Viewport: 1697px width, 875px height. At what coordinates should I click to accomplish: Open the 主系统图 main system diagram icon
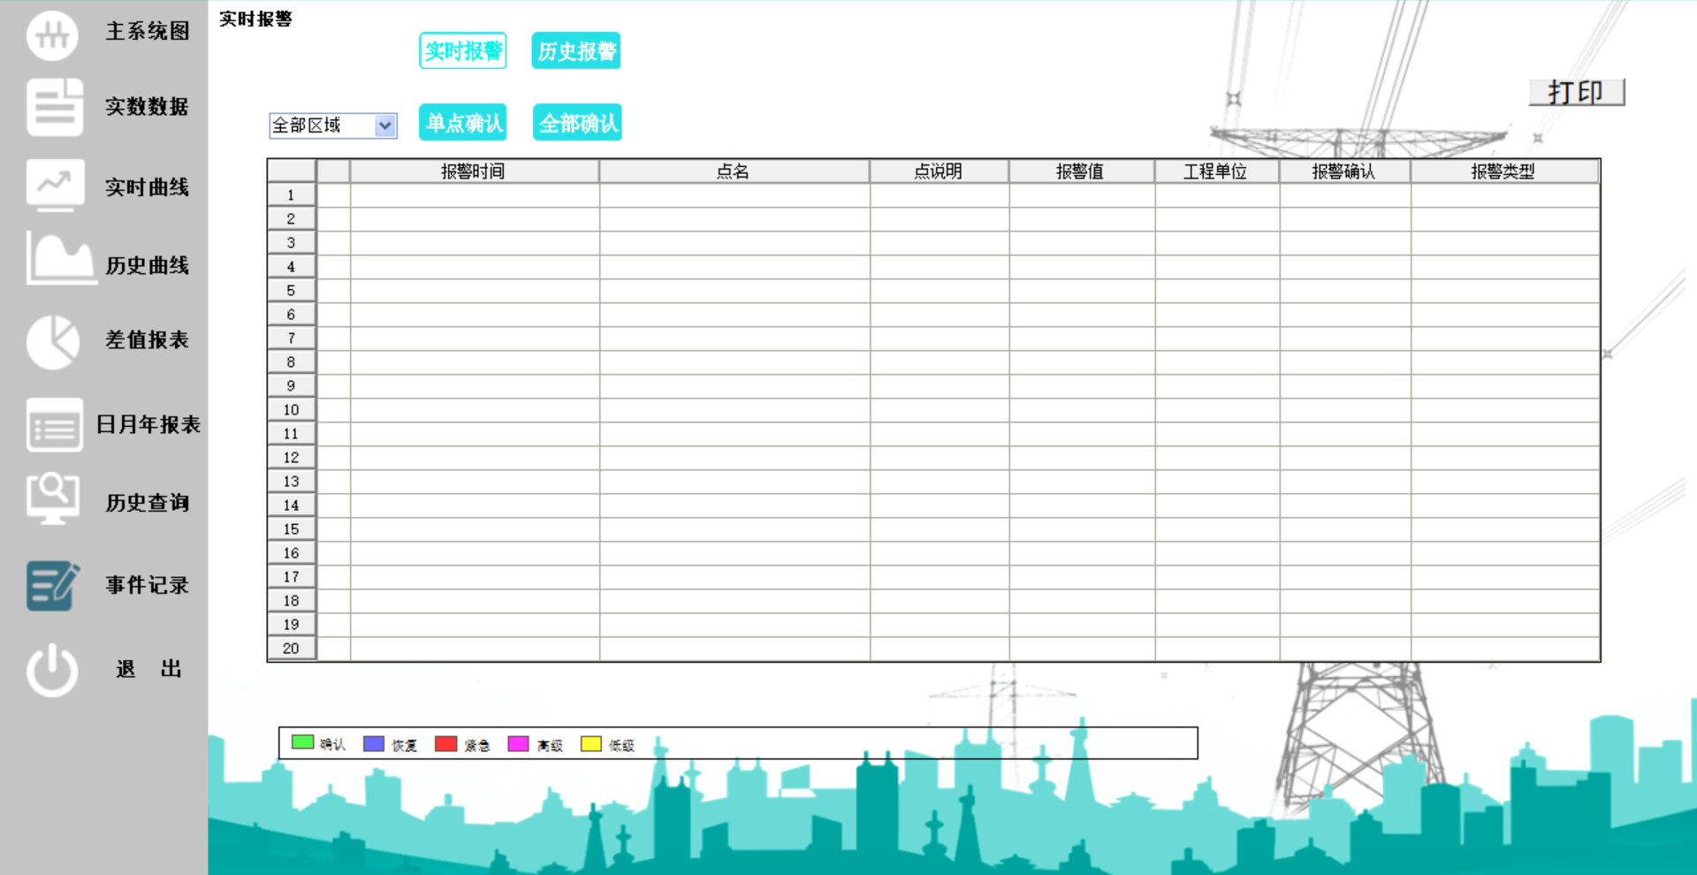click(x=53, y=35)
